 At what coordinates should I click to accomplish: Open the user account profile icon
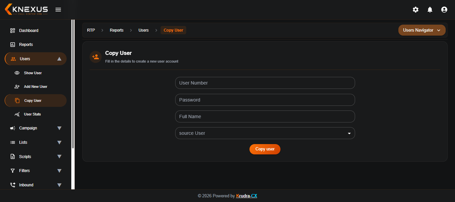tap(444, 10)
